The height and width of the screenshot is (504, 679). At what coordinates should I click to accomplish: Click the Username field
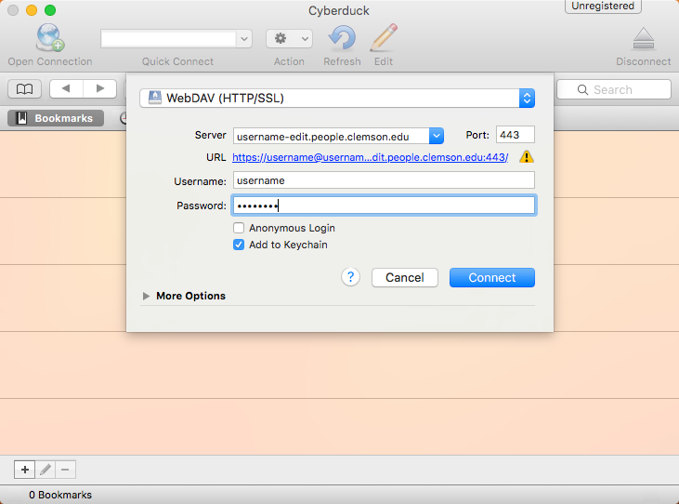point(384,180)
